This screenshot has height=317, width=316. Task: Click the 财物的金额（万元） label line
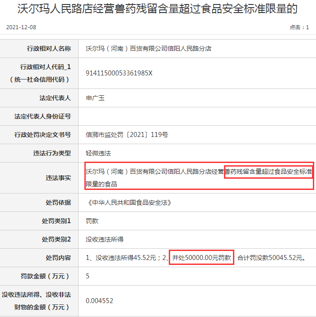click(43, 307)
